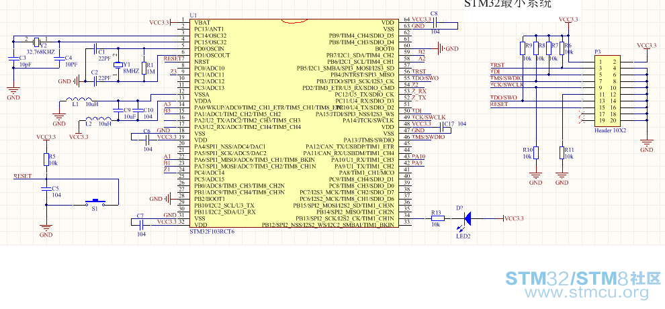
Task: Select resistor R8 in the JTAG pull-ups
Action: click(x=536, y=48)
